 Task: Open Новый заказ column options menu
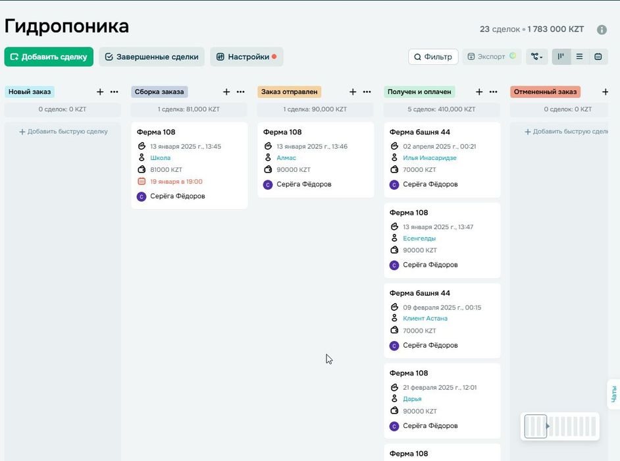point(115,92)
